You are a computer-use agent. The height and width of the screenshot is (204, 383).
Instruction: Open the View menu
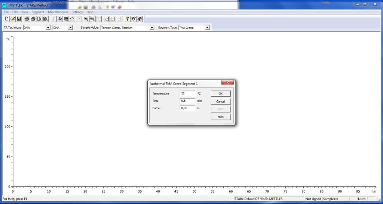point(25,12)
